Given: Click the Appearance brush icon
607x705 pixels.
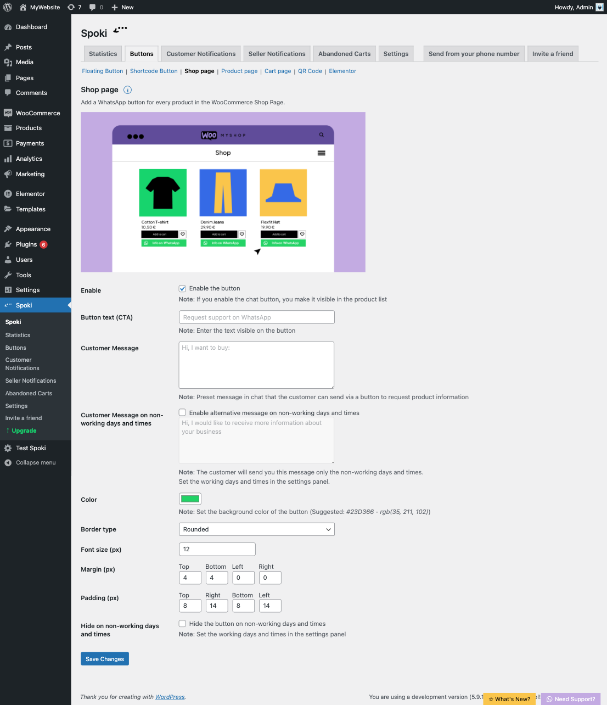Looking at the screenshot, I should pos(8,229).
